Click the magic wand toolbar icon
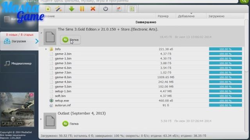Viewport: 250px width, 140px height. (x=59, y=9)
